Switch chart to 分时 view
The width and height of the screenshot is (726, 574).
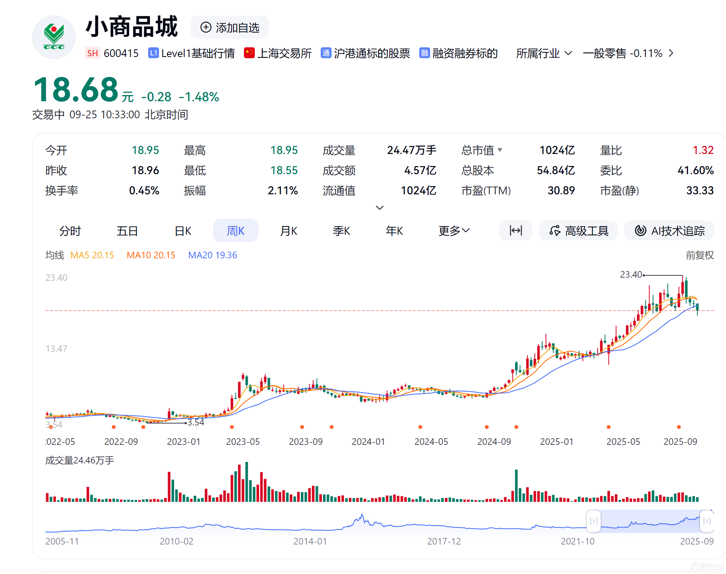pos(70,231)
